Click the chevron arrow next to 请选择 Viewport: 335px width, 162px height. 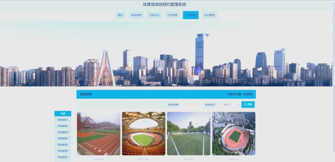click(238, 105)
